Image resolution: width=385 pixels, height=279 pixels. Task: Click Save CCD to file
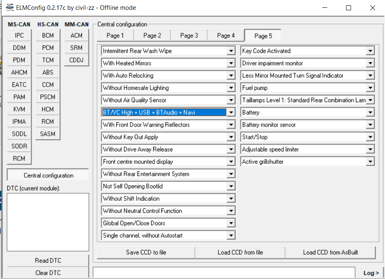click(x=146, y=253)
